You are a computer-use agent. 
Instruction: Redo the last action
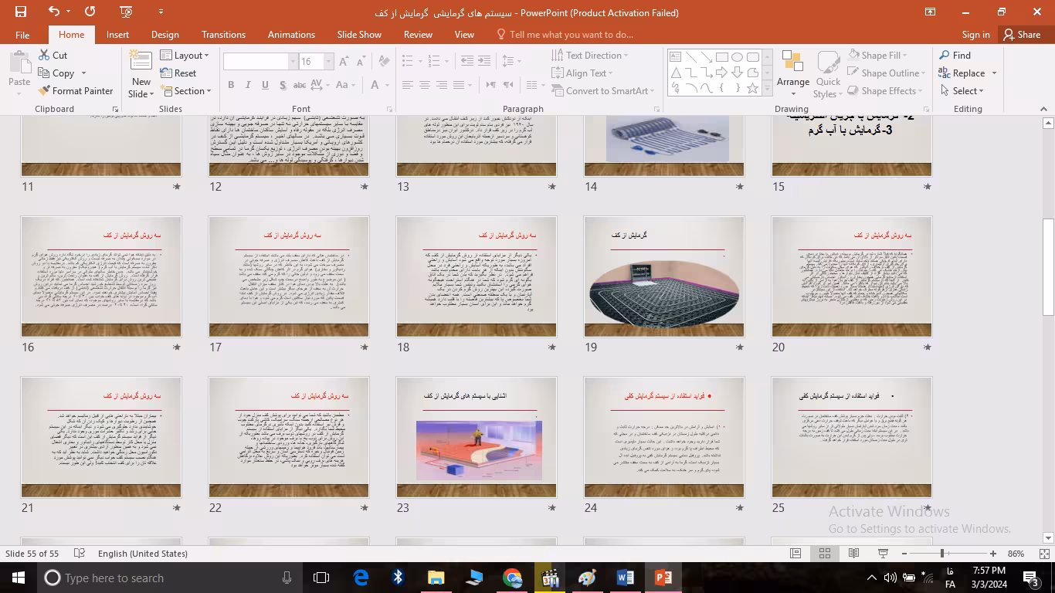(90, 12)
